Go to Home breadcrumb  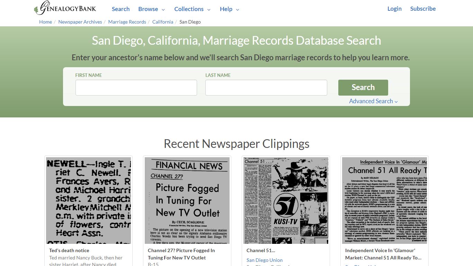[x=45, y=22]
